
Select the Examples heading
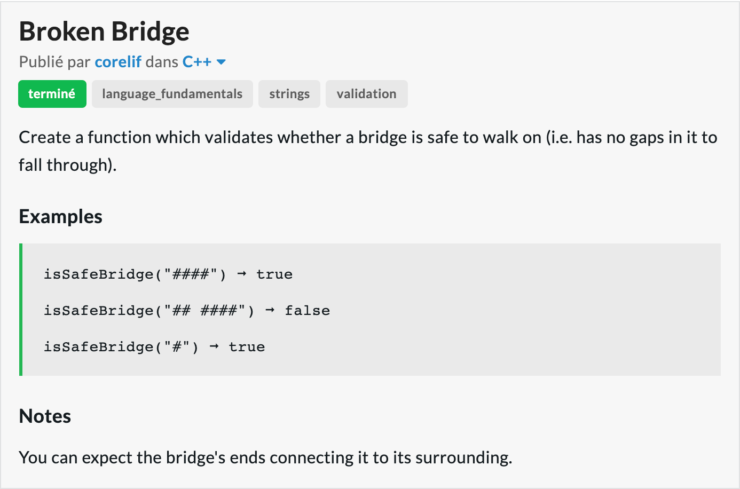coord(60,217)
